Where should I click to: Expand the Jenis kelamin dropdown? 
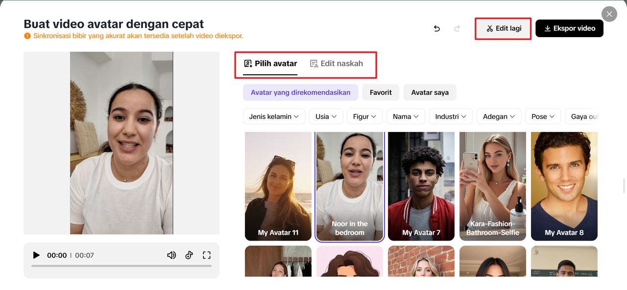tap(274, 116)
